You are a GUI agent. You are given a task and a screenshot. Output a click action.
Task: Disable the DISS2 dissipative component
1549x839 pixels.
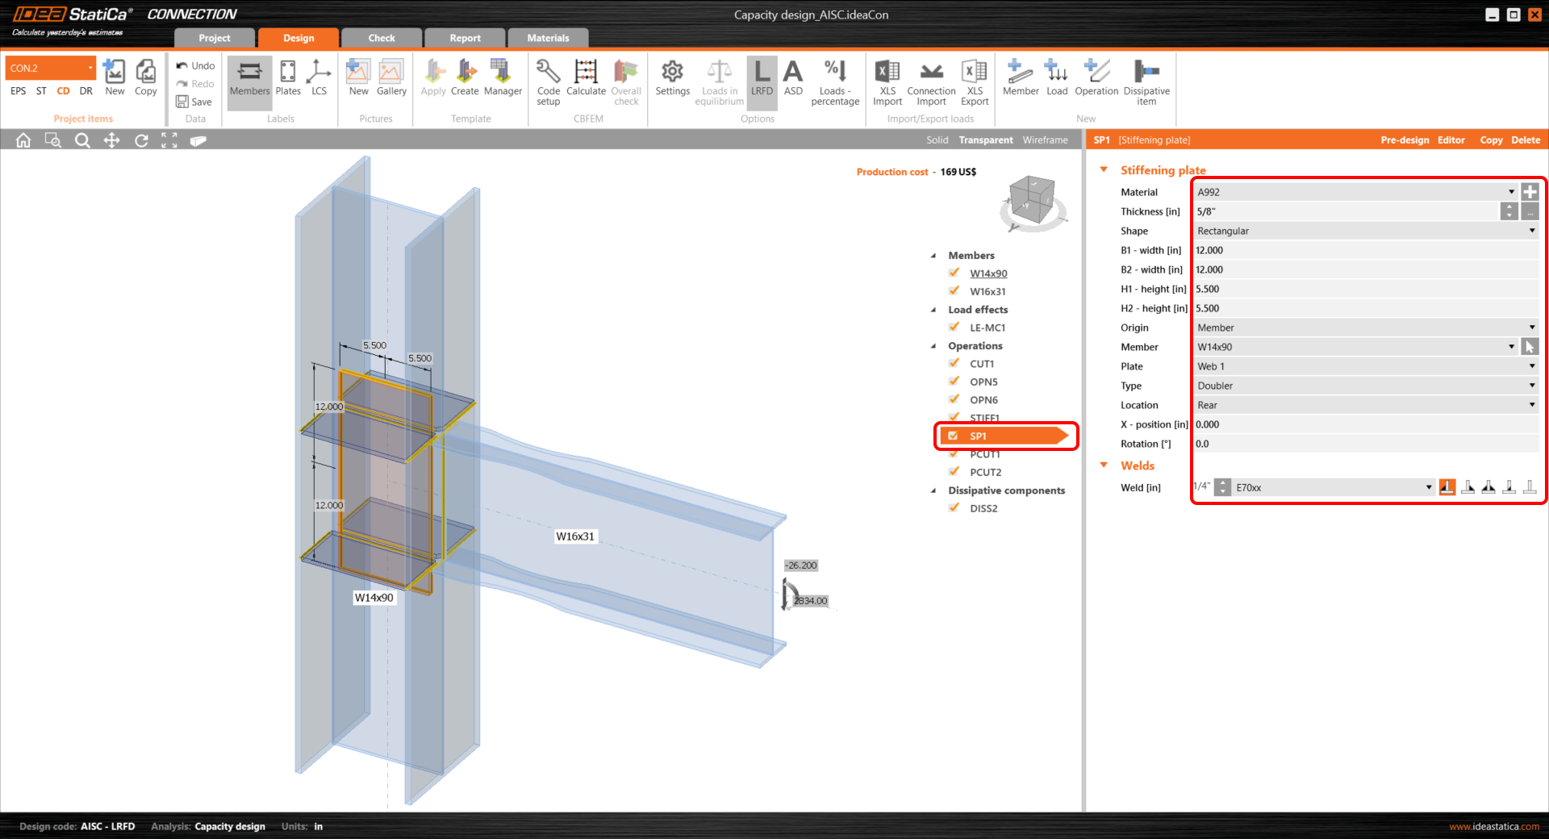(x=954, y=507)
